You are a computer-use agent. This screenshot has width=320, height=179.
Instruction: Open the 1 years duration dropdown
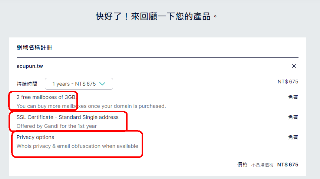[79, 84]
